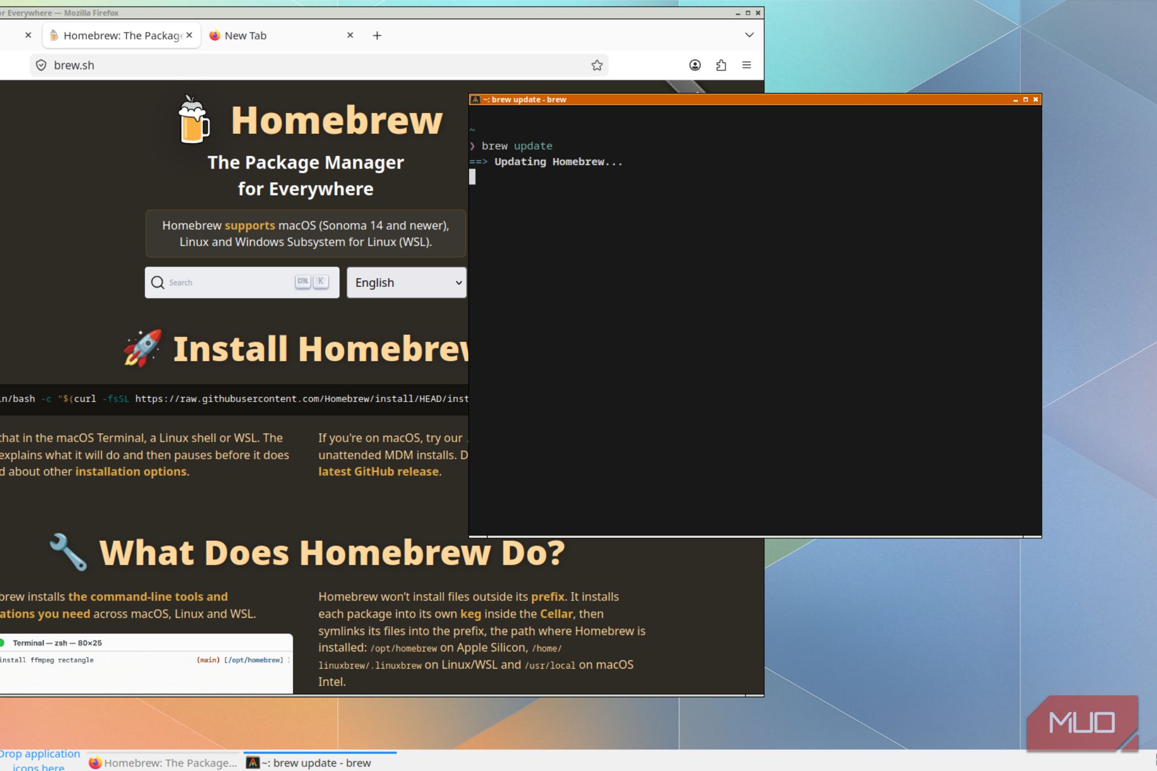Click the site security shield icon
The width and height of the screenshot is (1157, 771).
(x=41, y=66)
